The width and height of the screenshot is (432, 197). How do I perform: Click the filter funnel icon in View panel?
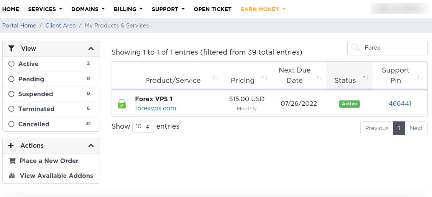(x=11, y=48)
